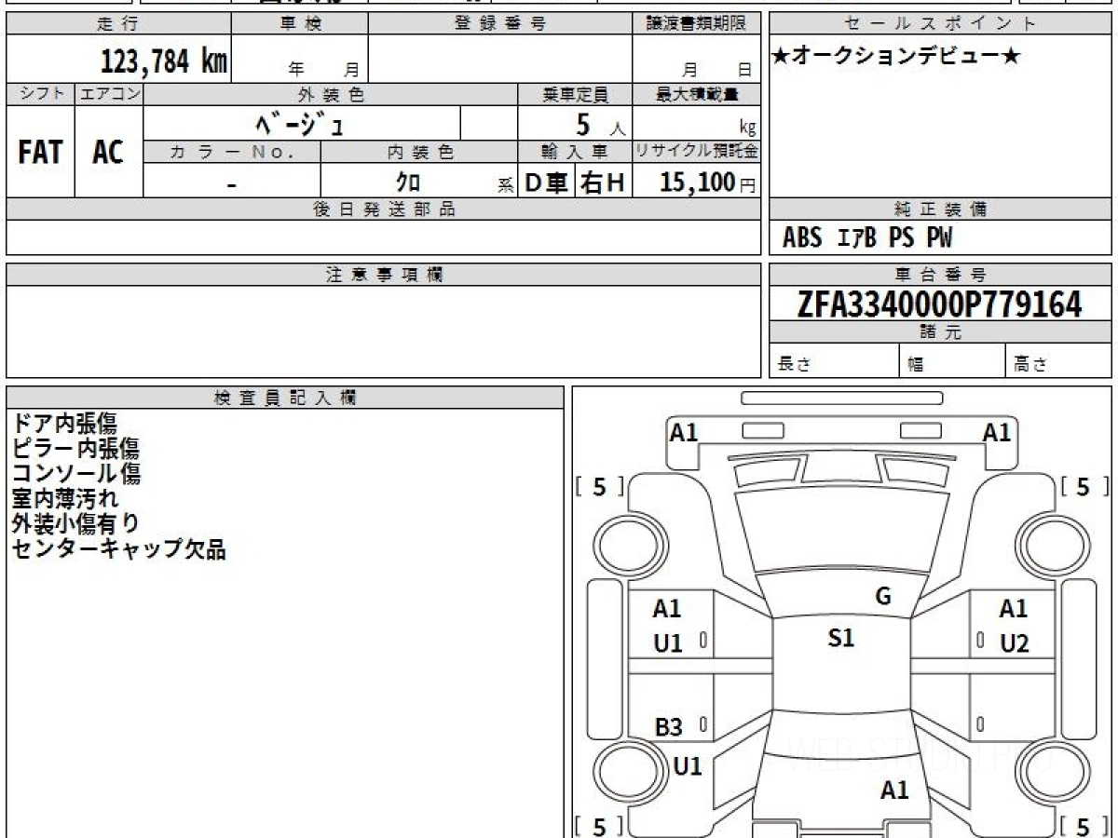Click the エアコン header cell
Screen dimensions: 1118x838
tap(109, 94)
